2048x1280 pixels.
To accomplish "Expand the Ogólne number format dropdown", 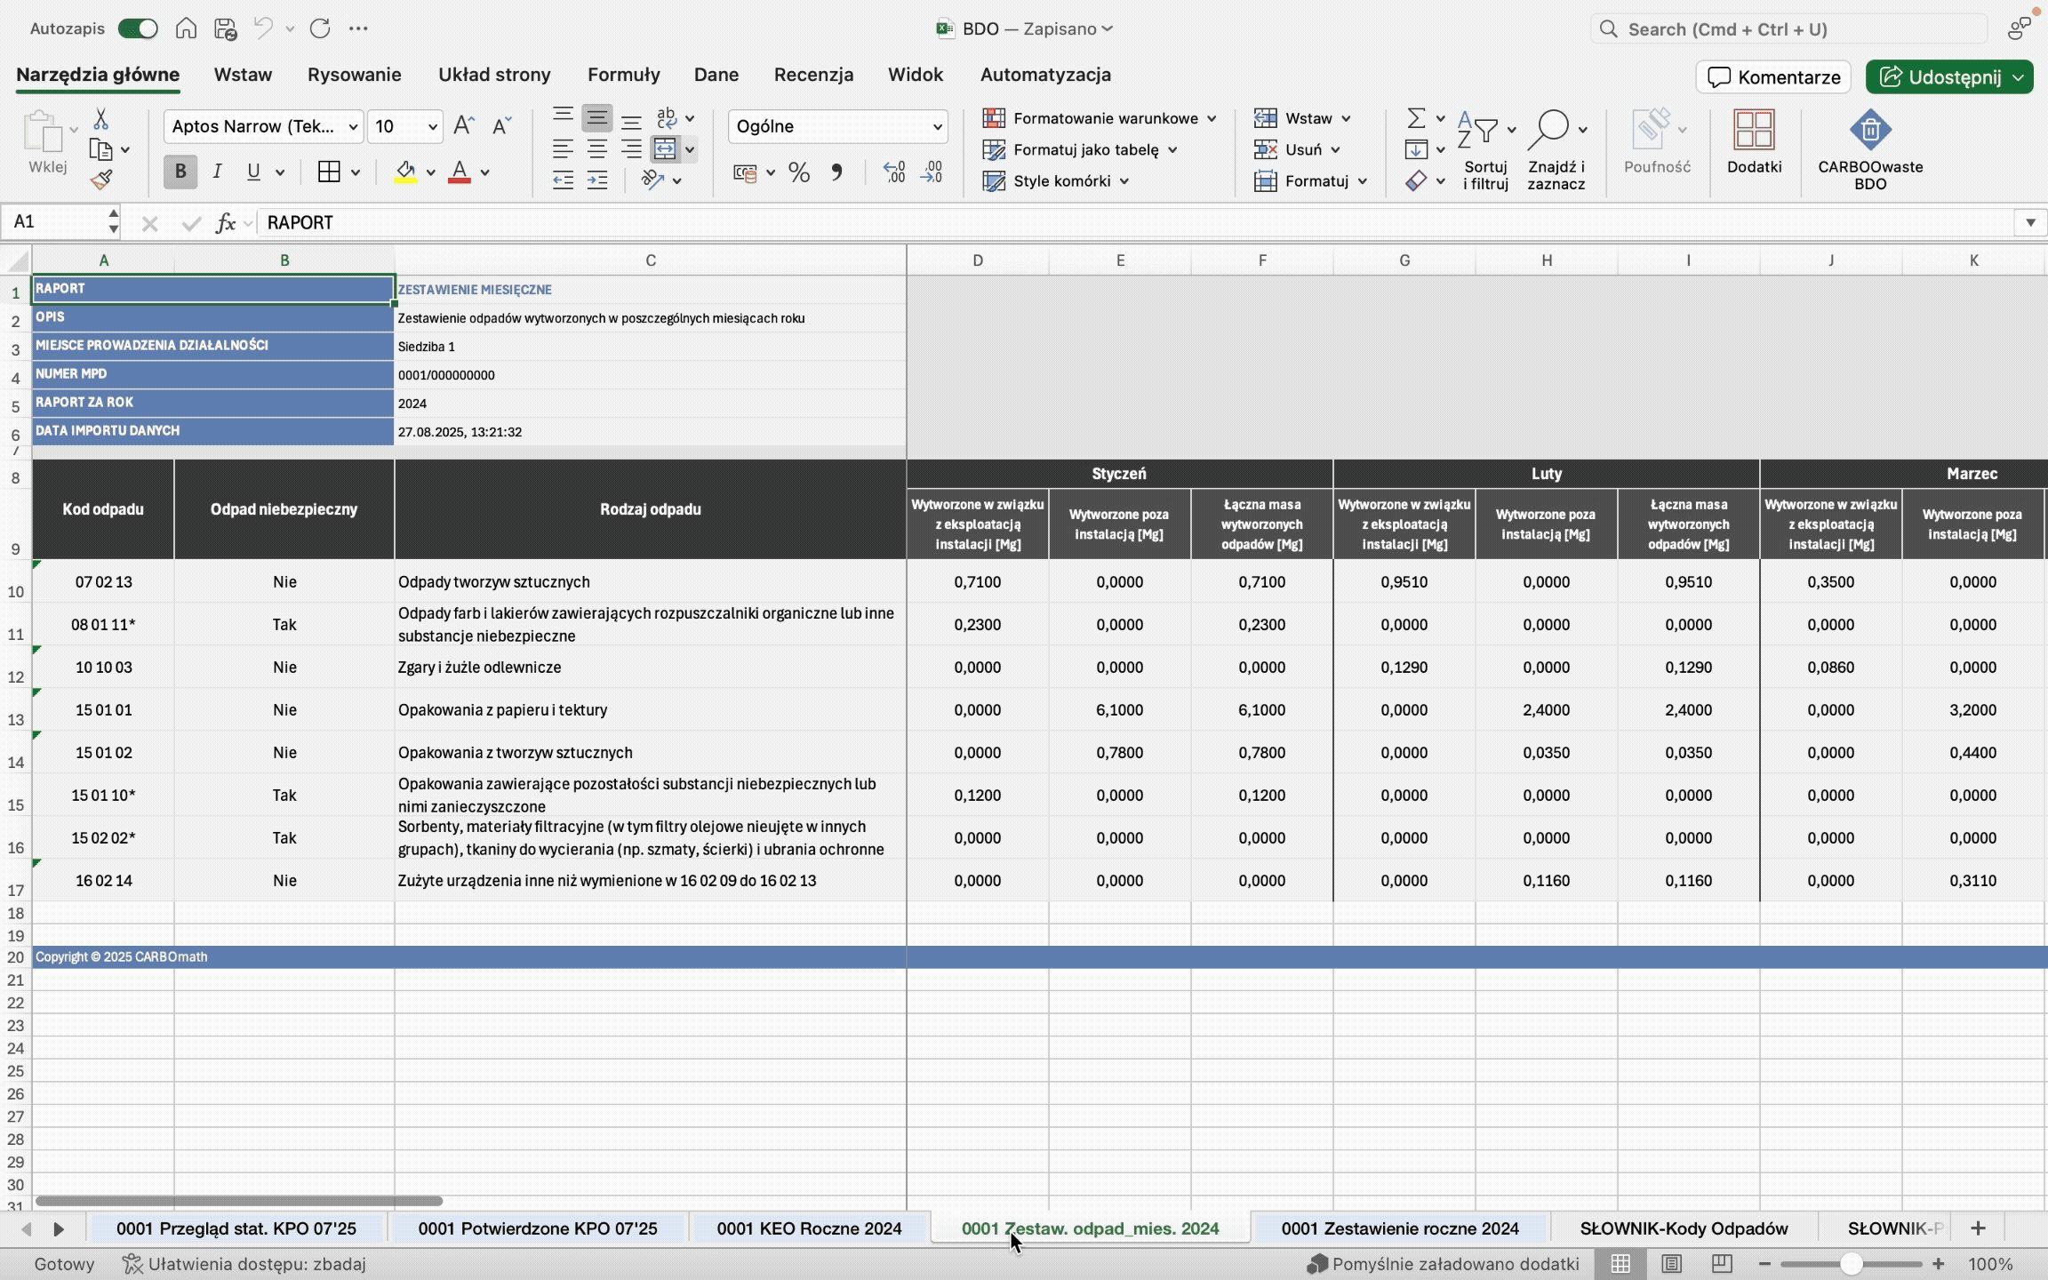I will point(936,127).
